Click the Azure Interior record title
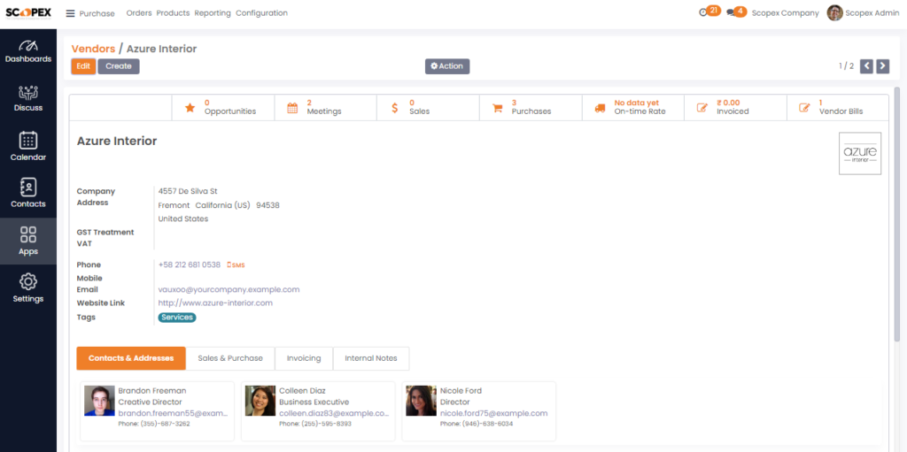The height and width of the screenshot is (452, 907). (x=117, y=141)
